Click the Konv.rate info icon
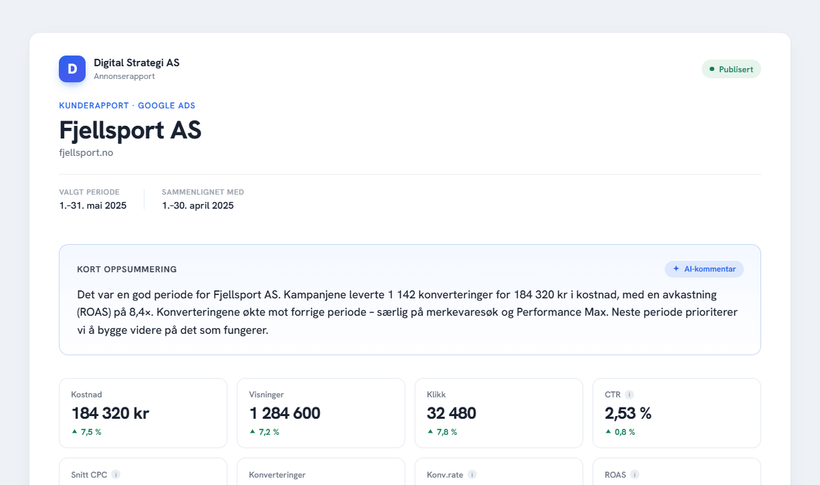Image resolution: width=820 pixels, height=485 pixels. coord(472,475)
